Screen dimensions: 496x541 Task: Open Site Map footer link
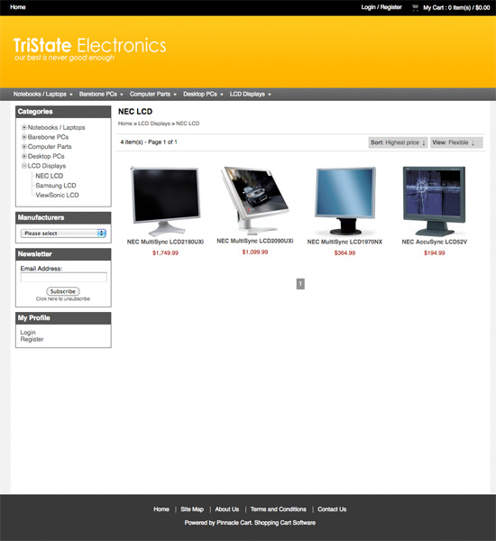192,509
